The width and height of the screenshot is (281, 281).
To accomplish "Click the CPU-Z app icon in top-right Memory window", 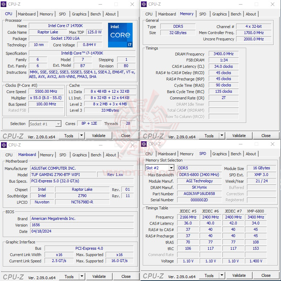I will 144,4.
